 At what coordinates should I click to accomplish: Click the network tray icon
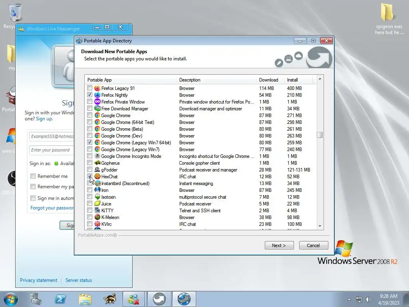point(359,299)
